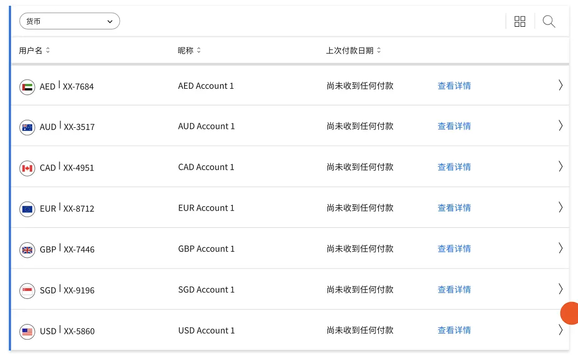The width and height of the screenshot is (578, 362).
Task: Click the Singapore flag icon for SGD
Action: pos(27,291)
